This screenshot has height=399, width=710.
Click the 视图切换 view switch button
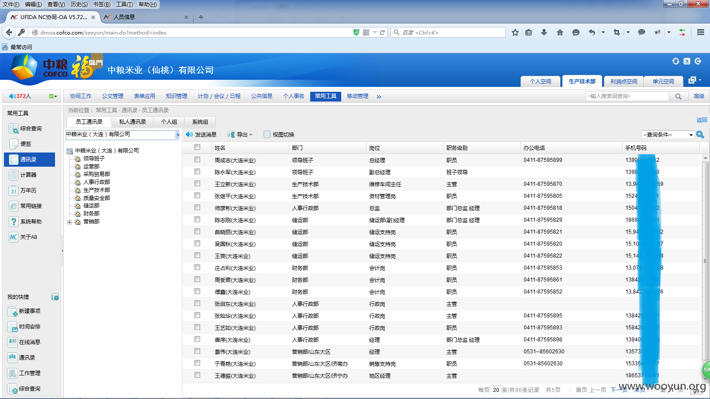tap(279, 134)
